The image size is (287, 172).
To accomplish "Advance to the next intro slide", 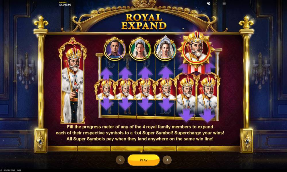I will [167, 160].
